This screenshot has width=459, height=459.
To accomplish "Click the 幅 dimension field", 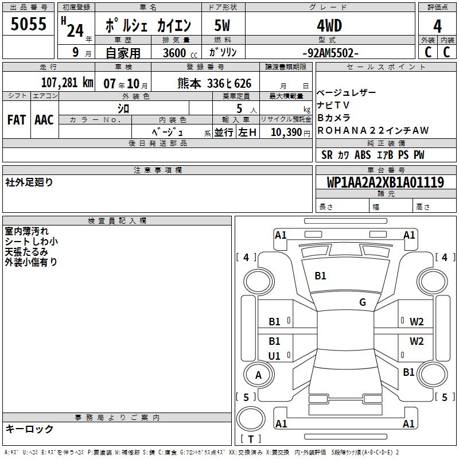I will point(391,206).
